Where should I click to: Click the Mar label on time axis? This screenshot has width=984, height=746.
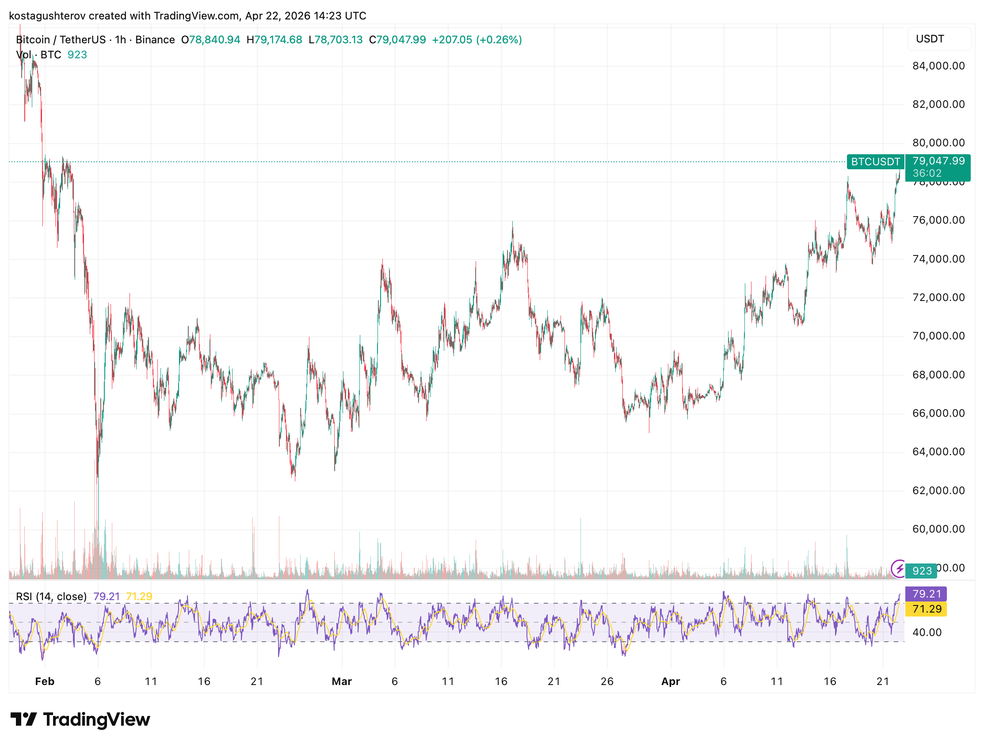342,681
